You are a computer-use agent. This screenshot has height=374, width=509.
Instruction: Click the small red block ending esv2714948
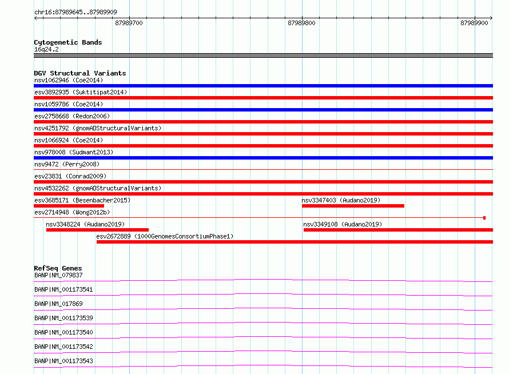[x=484, y=218]
